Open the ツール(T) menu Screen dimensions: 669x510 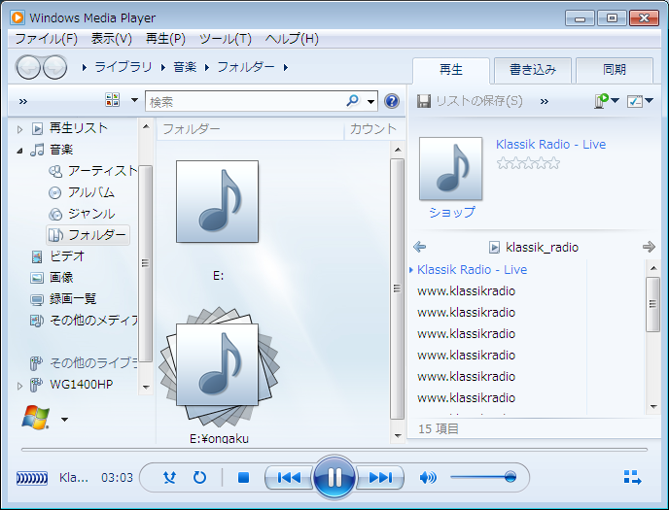tap(226, 39)
